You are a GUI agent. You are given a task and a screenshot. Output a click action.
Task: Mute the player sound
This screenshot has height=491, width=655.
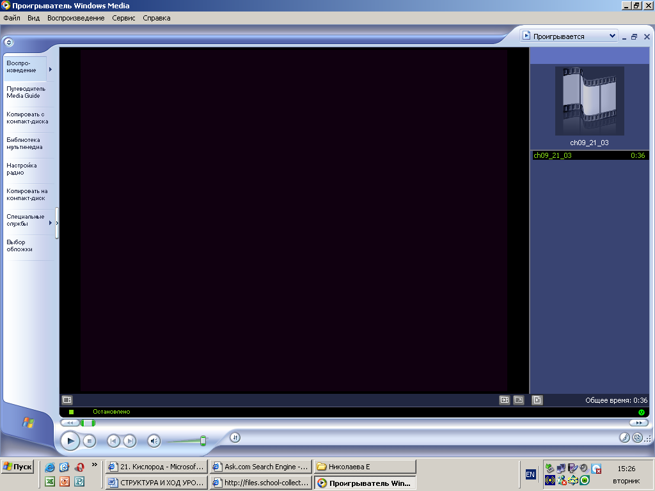point(154,440)
